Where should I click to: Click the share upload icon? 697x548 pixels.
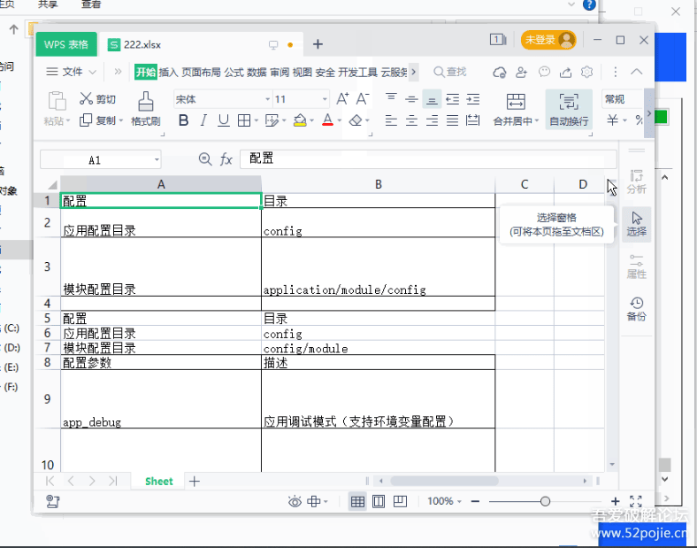(565, 72)
